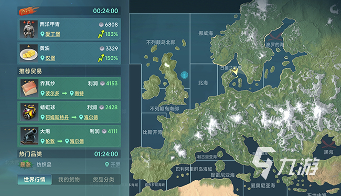Click the coin icon beside profit 2428
Image resolution: width=341 pixels, height=196 pixels.
(102, 107)
